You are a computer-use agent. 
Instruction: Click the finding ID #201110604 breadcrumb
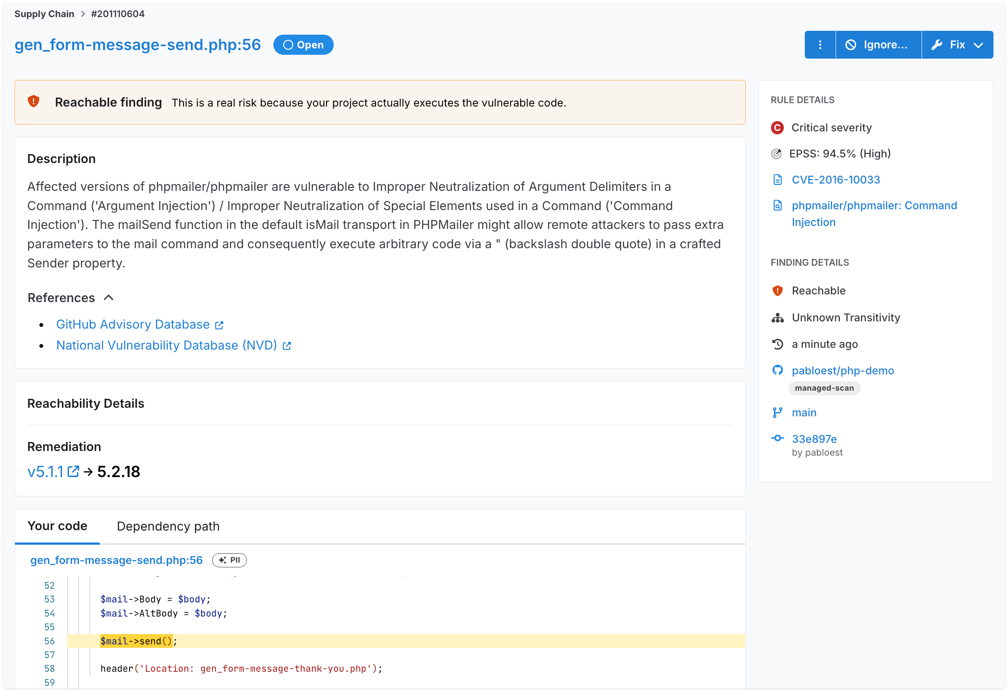(x=118, y=14)
